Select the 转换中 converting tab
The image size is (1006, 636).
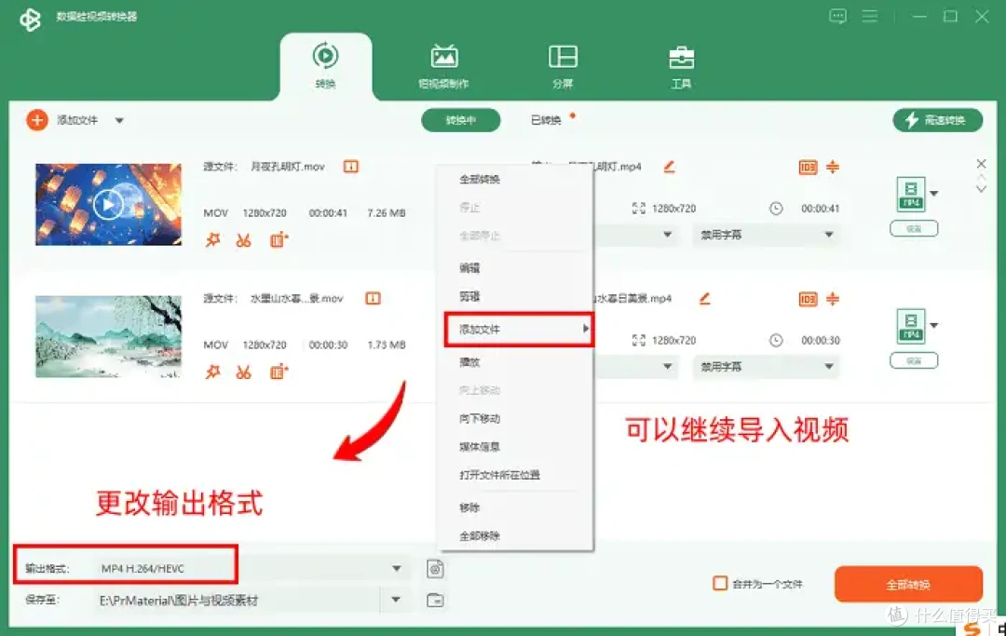[x=461, y=120]
